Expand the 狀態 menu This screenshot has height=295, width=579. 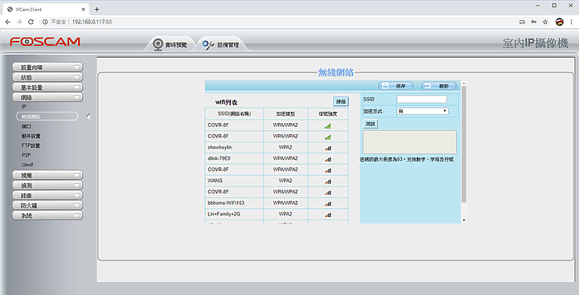(x=47, y=77)
